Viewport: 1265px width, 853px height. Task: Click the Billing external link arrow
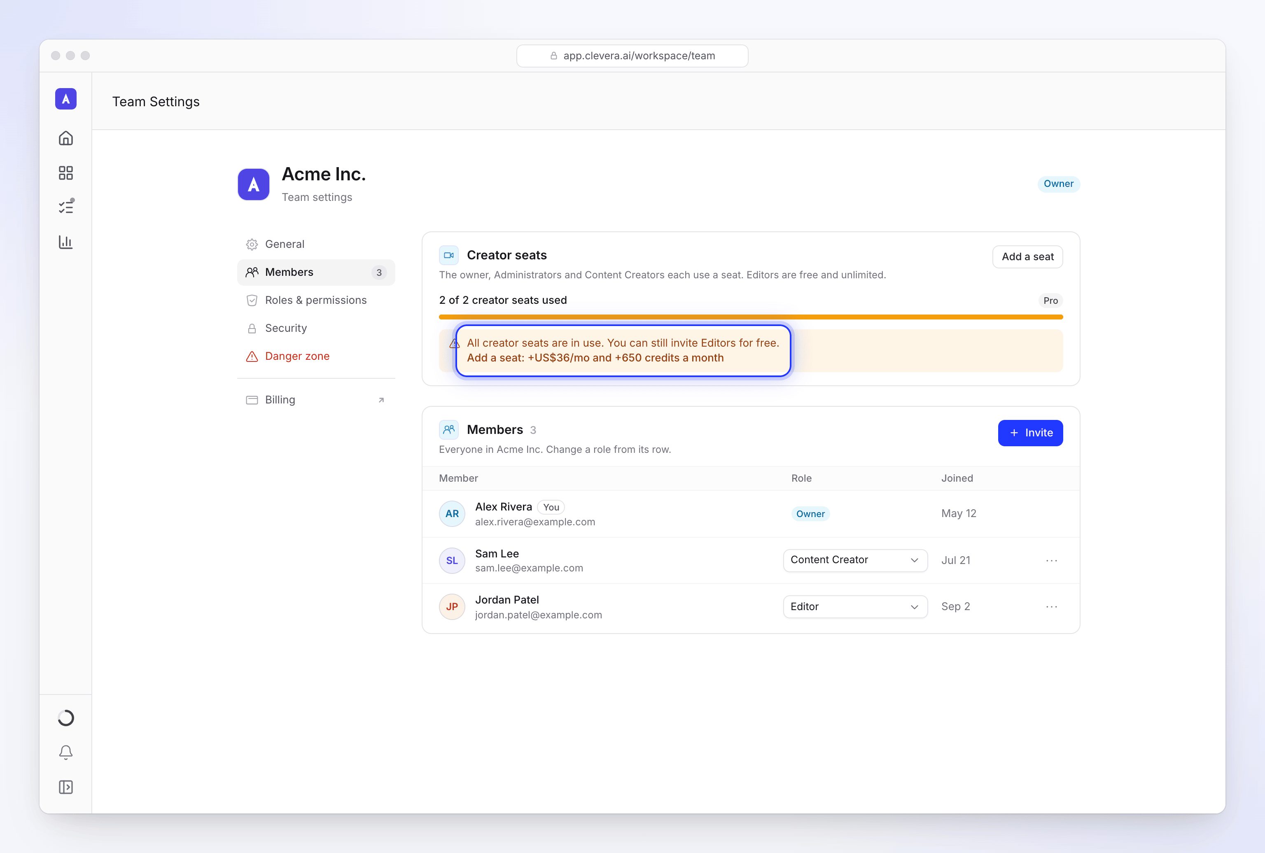point(381,401)
